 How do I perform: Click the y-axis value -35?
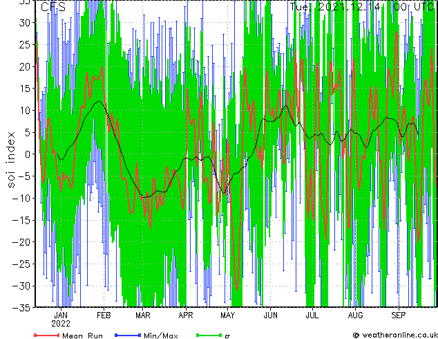coord(21,308)
